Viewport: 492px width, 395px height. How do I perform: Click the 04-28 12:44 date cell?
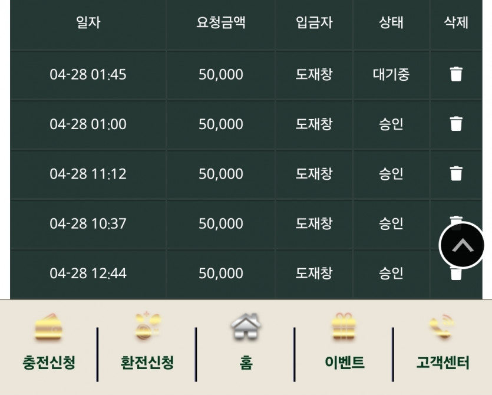(x=88, y=273)
